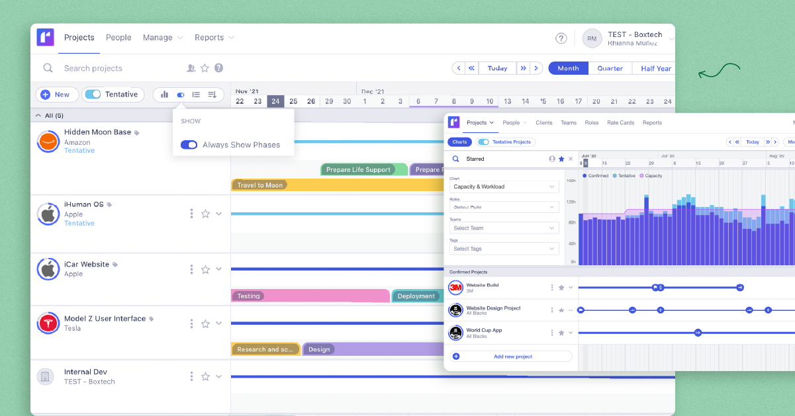Open the Capacity & Workload chart dropdown
The image size is (795, 416).
click(x=504, y=187)
